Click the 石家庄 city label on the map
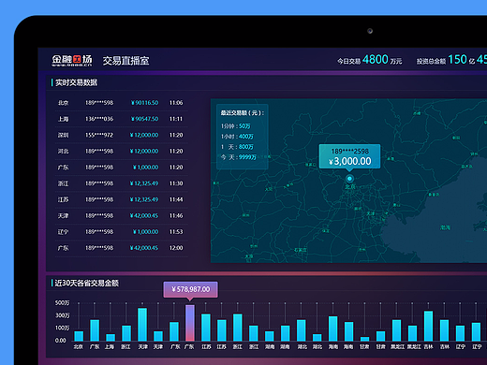 [300, 250]
